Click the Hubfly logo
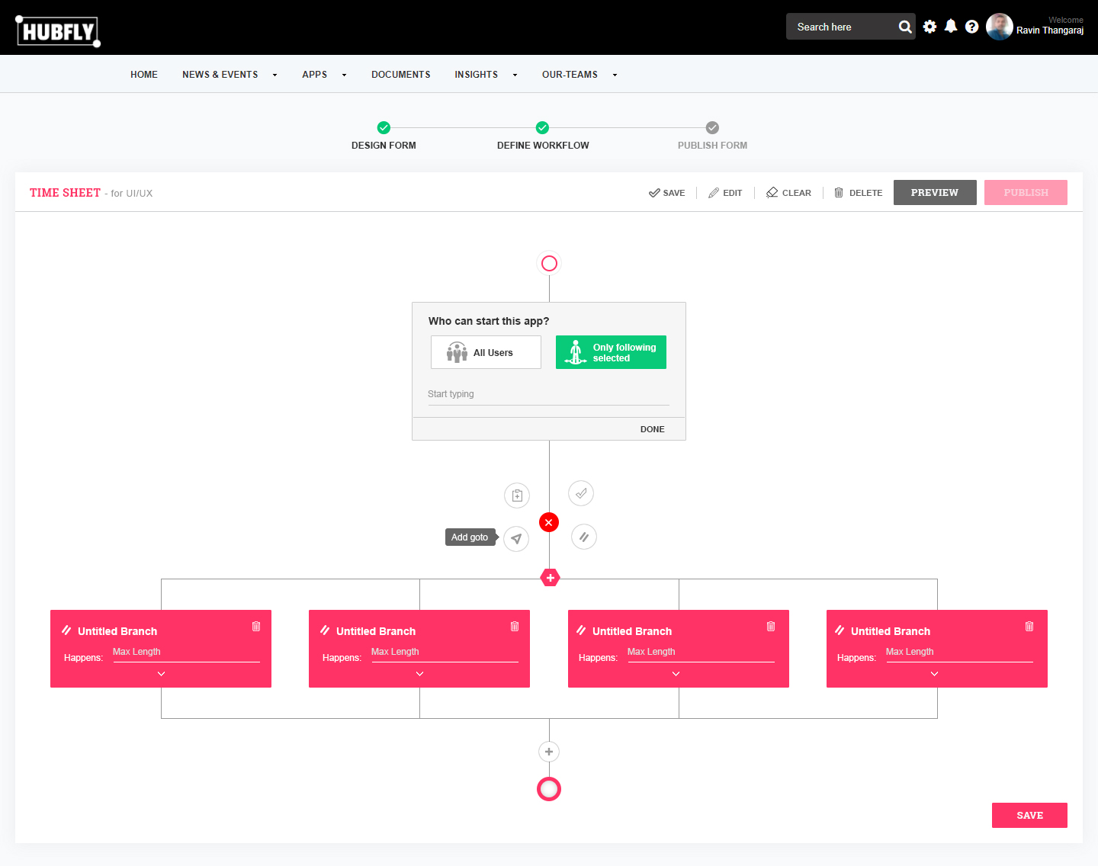This screenshot has width=1098, height=866. point(58,31)
